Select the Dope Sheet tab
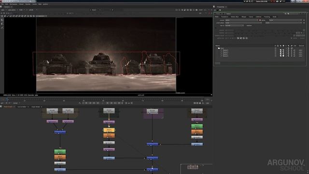This screenshot has width=309, height=174. 36,107
